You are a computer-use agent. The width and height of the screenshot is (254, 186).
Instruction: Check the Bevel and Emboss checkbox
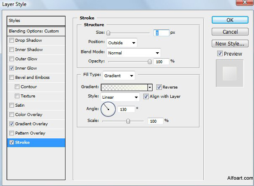tap(11, 78)
